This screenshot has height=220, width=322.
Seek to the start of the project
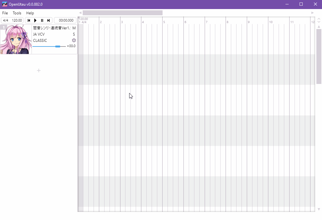click(29, 20)
